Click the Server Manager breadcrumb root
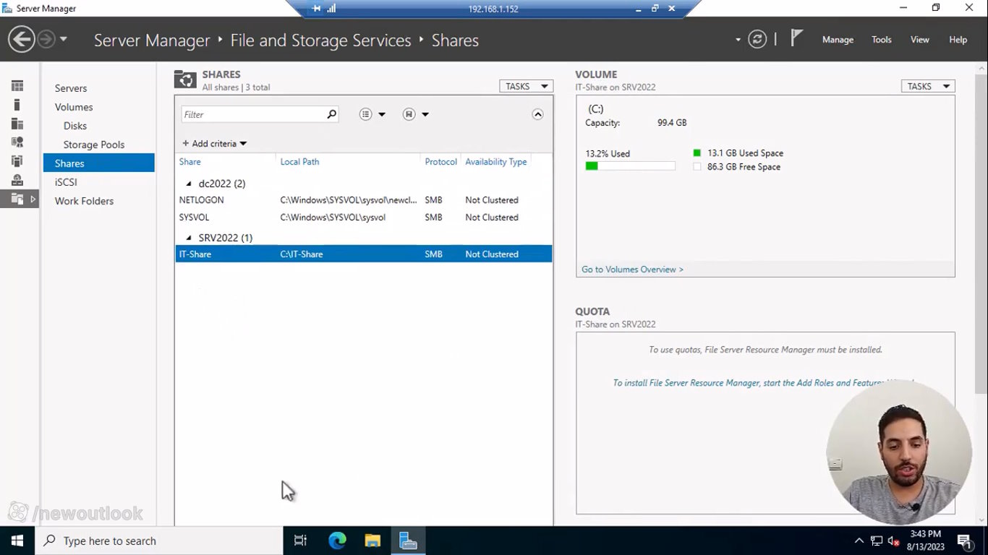 click(152, 40)
